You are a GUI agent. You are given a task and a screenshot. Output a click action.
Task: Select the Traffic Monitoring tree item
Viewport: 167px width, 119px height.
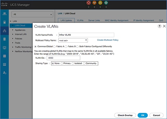[x=24, y=47]
